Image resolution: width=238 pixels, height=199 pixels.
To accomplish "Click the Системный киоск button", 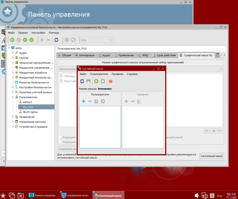I will 211,156.
